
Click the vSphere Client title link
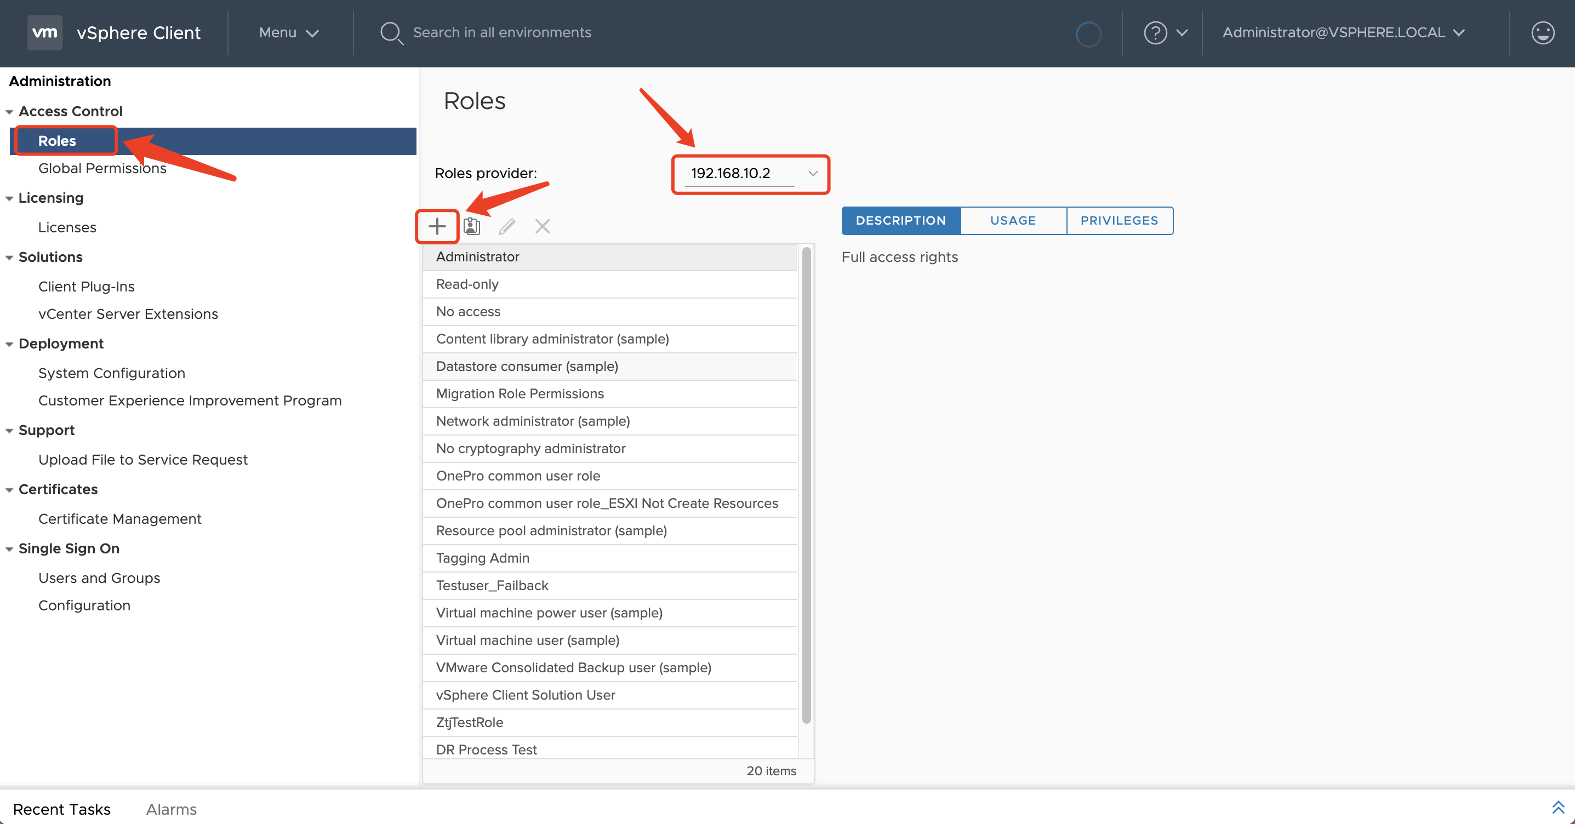(x=138, y=33)
